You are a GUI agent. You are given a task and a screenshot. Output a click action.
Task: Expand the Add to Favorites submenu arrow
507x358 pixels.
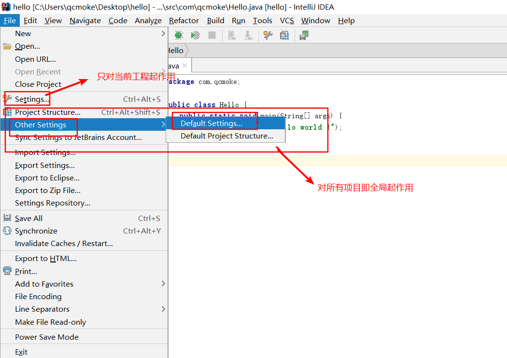pos(163,284)
